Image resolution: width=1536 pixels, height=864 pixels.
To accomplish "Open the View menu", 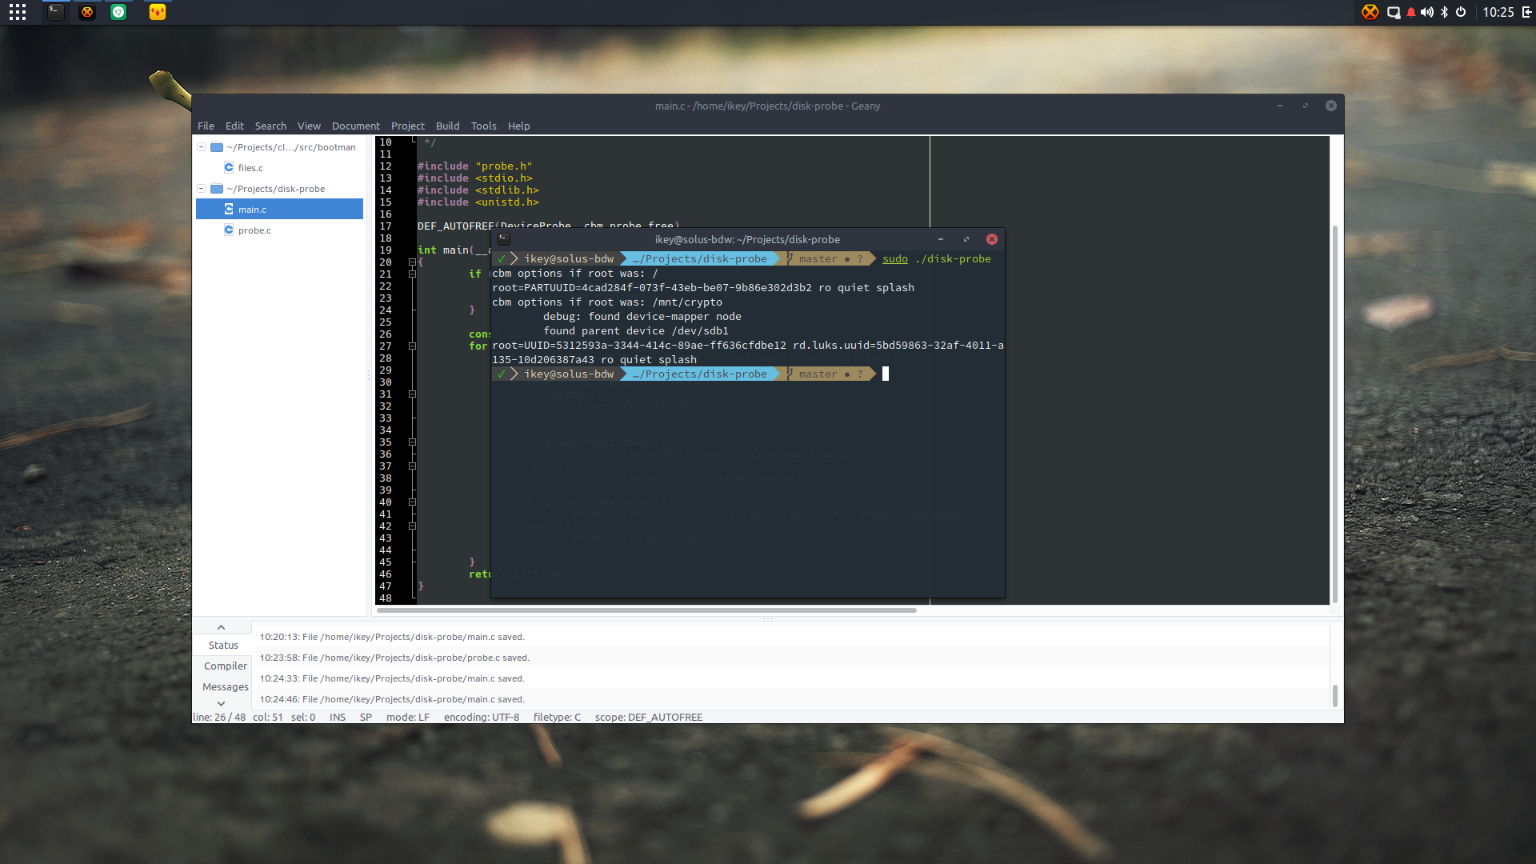I will coord(309,126).
